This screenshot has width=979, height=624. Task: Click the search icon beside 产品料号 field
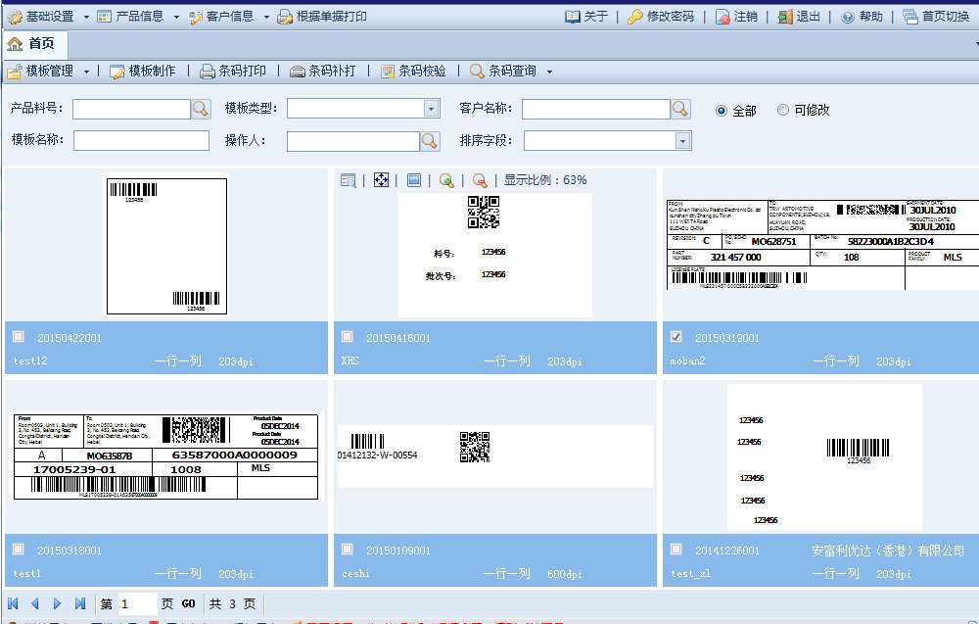point(200,109)
